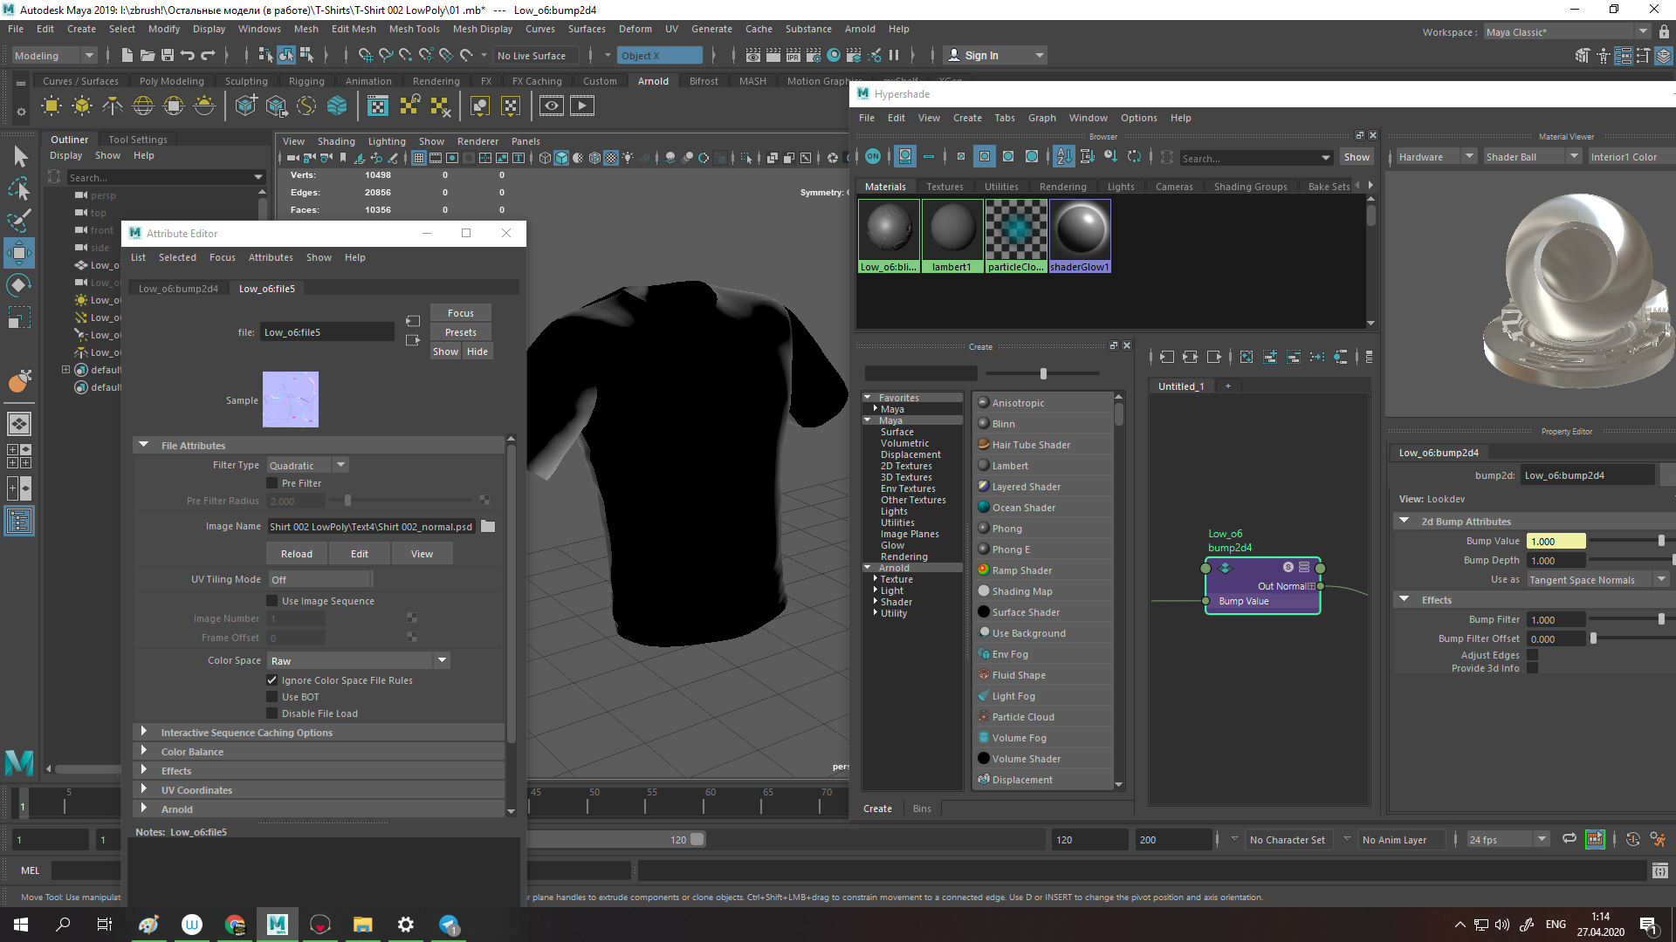Click the Edit image button

[x=360, y=554]
